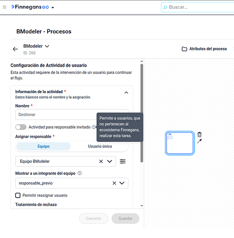Clear the Equipo BModeler selection
This screenshot has height=238, width=234.
(x=101, y=161)
